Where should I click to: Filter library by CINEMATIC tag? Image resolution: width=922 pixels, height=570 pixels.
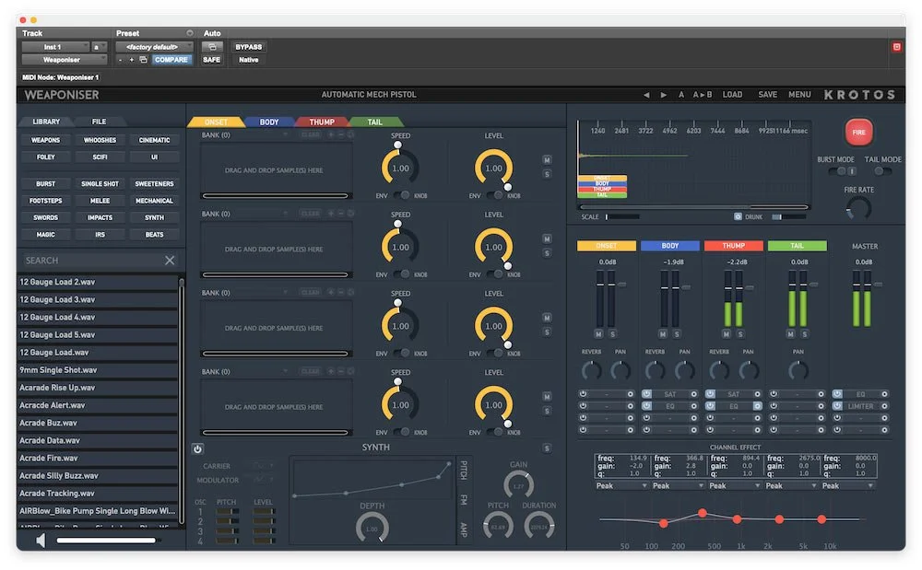click(x=154, y=140)
